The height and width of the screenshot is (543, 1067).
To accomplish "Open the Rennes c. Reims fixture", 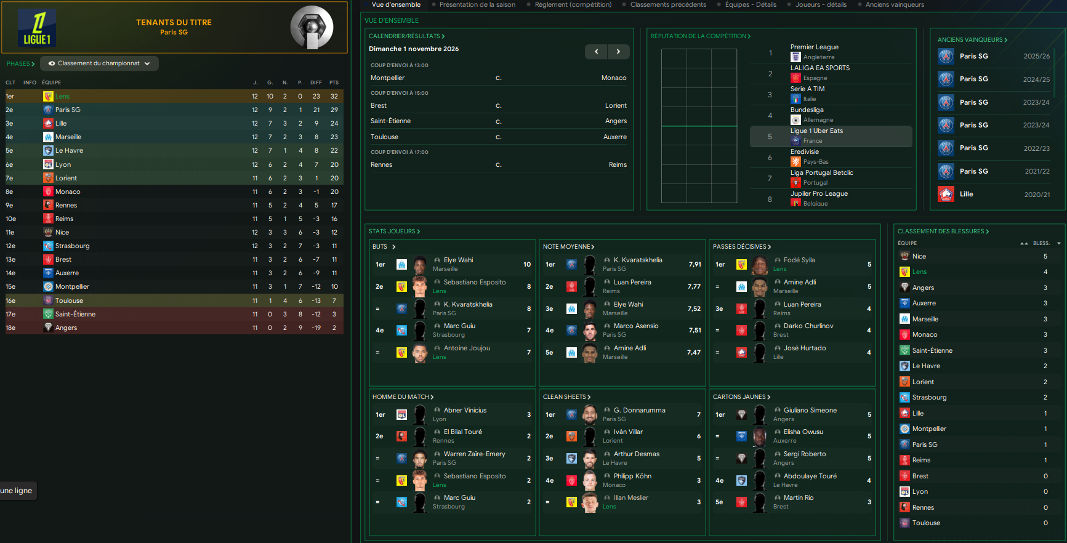I will pyautogui.click(x=498, y=165).
